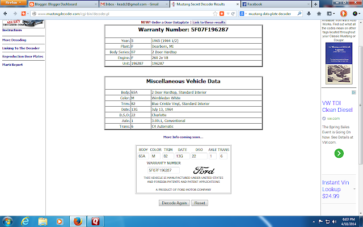Switch to the Gmail Inbox tab

tap(134, 4)
